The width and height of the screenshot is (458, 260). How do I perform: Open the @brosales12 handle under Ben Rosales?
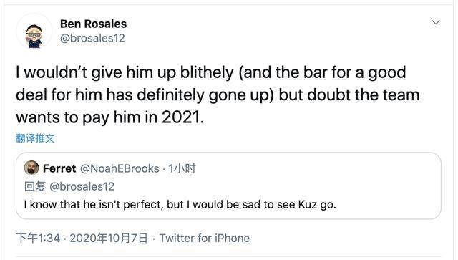coord(92,38)
